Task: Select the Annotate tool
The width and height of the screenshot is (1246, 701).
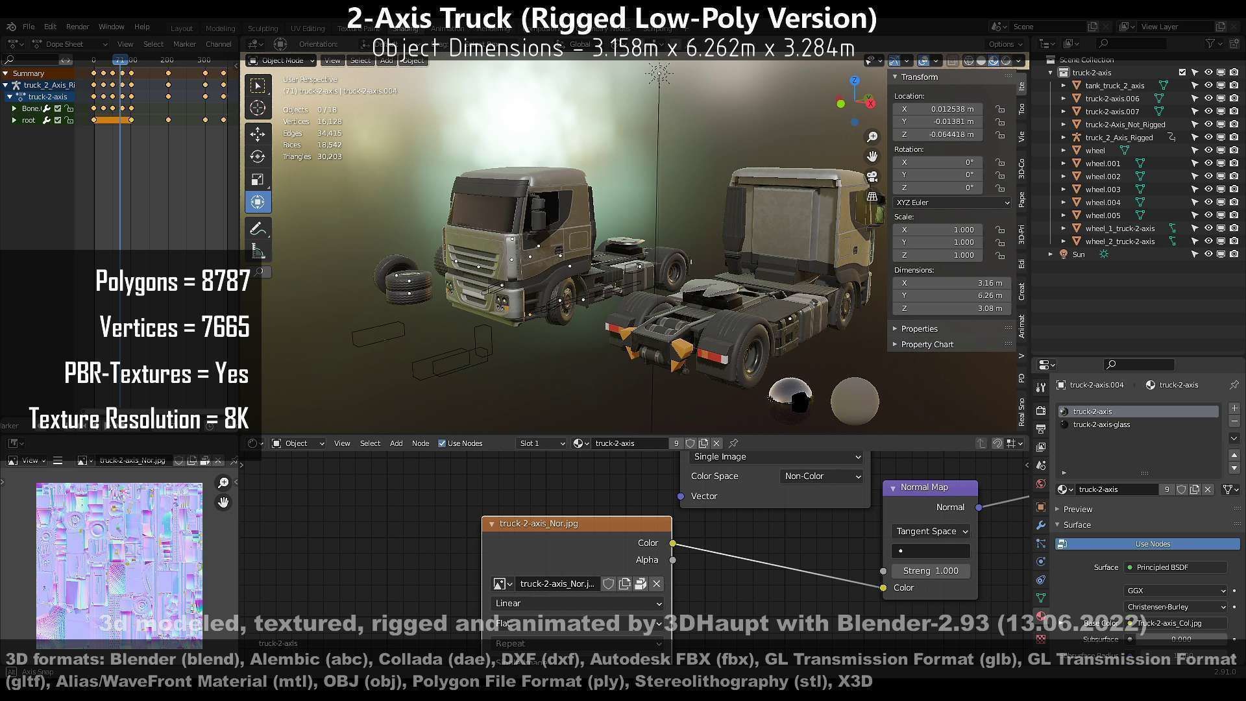Action: (x=258, y=229)
